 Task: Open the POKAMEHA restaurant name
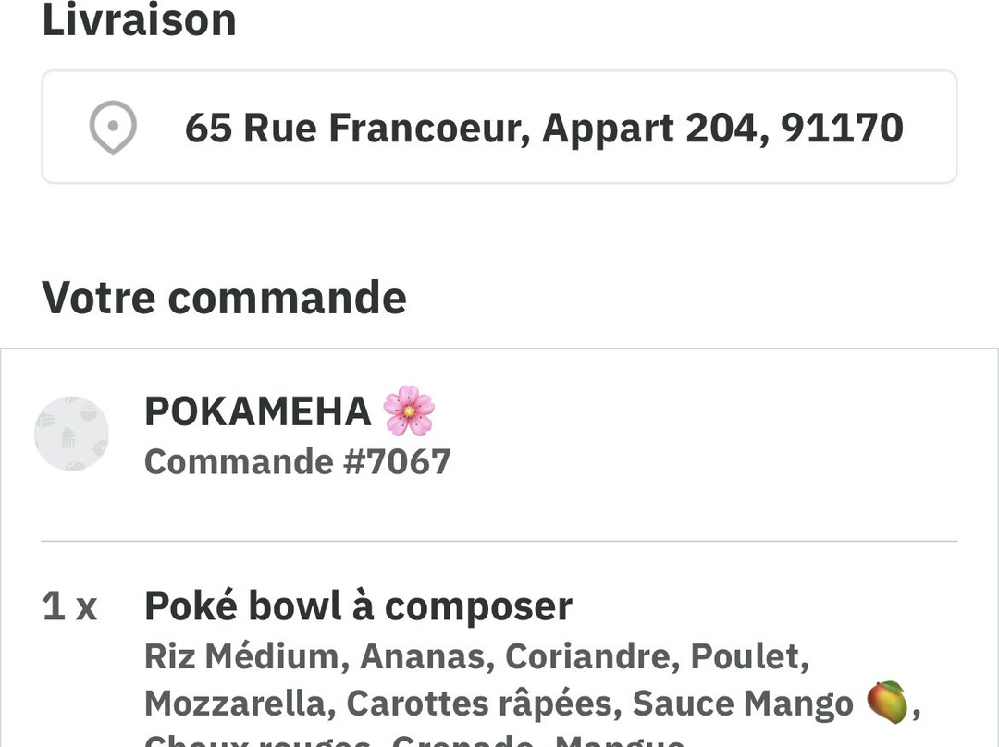pyautogui.click(x=258, y=411)
